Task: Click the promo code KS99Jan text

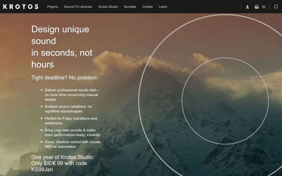Action: tap(42, 169)
